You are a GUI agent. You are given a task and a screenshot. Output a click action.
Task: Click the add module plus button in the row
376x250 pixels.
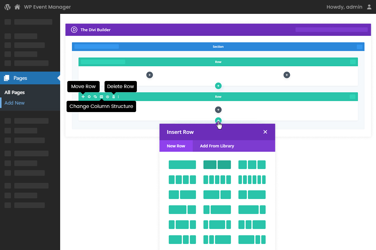click(218, 109)
